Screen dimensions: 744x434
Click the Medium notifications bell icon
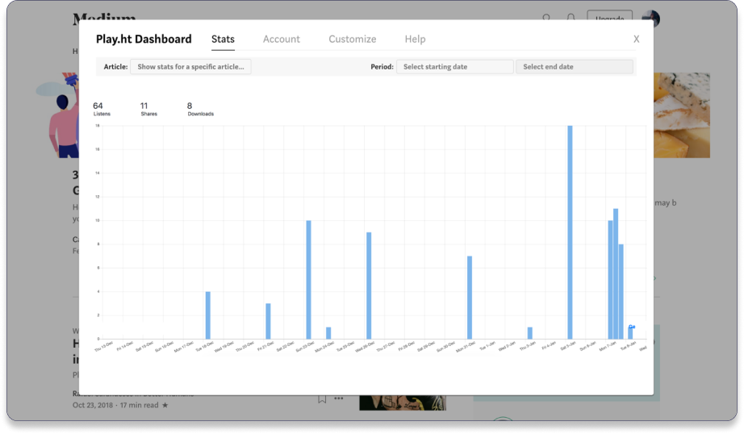click(x=571, y=17)
